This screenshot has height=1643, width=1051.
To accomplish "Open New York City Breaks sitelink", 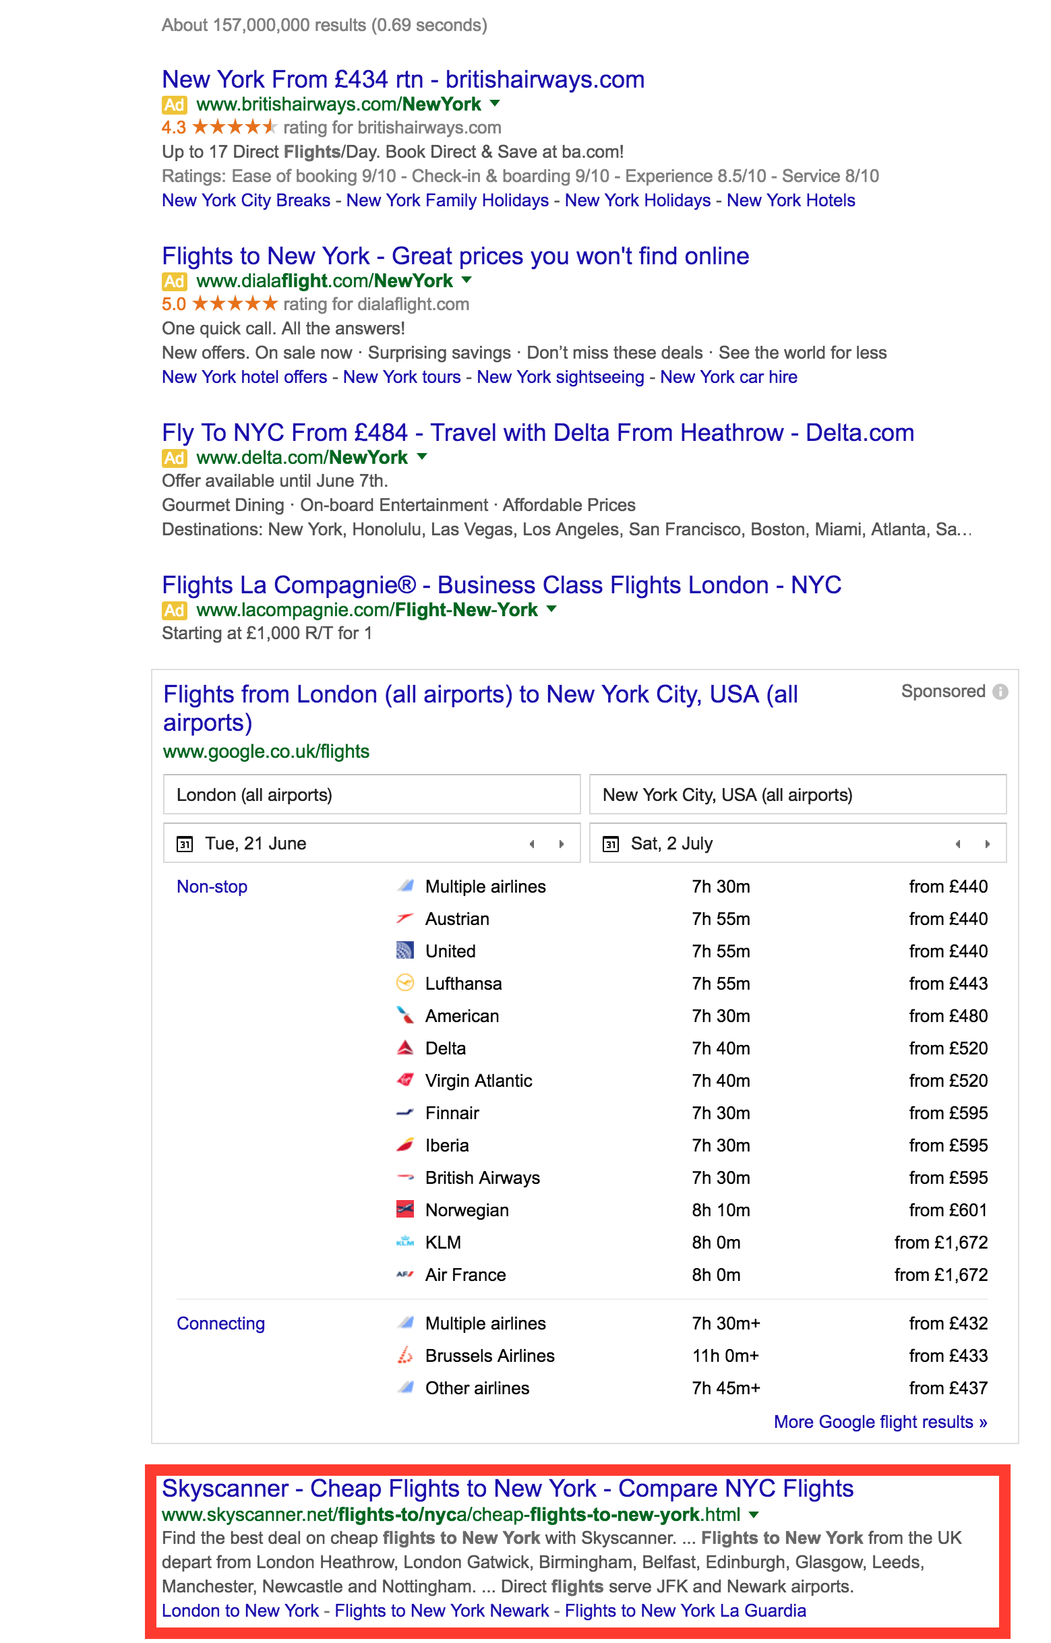I will [245, 201].
